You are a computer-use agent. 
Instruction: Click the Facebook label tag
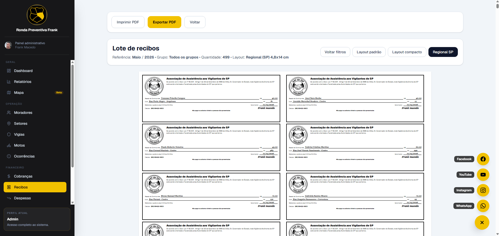point(464,159)
